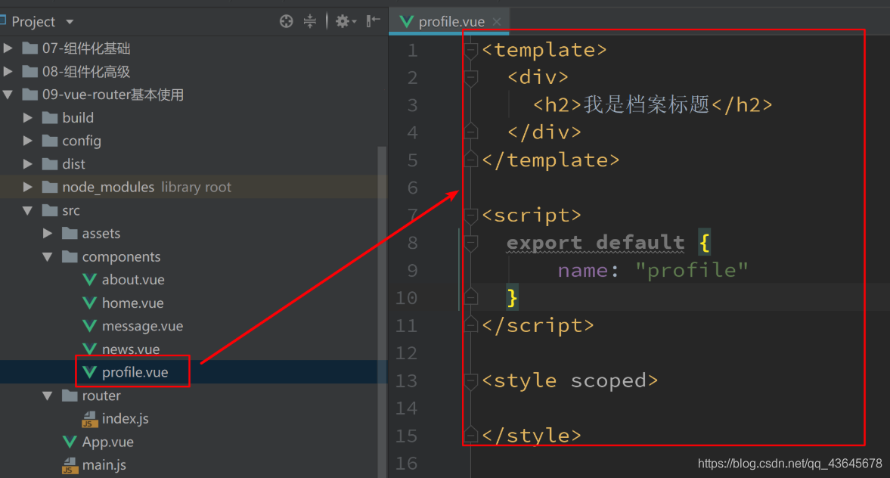Collapse the 09-vue-router基本使用 folder
This screenshot has width=890, height=478.
click(x=8, y=95)
